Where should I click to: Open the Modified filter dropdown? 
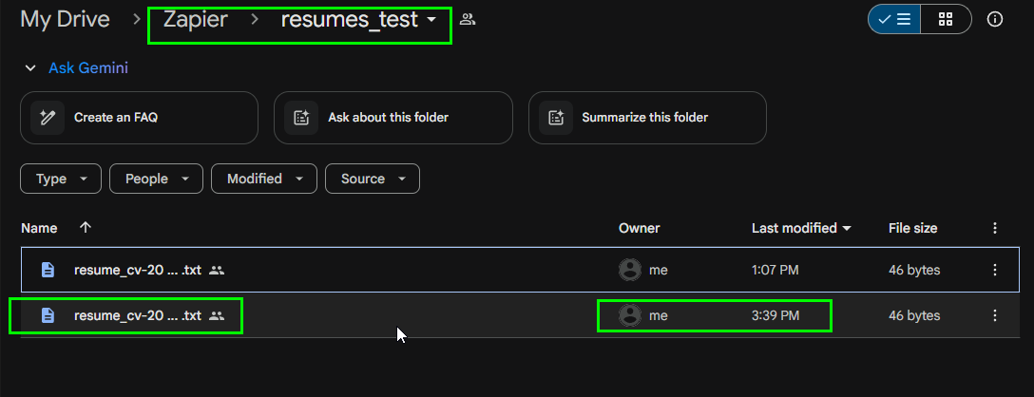click(264, 179)
